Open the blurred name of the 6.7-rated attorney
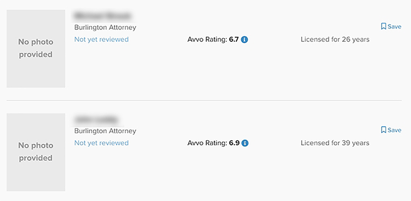411x201 pixels. (x=102, y=16)
